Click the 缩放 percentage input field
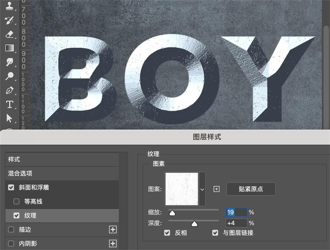 236,212
